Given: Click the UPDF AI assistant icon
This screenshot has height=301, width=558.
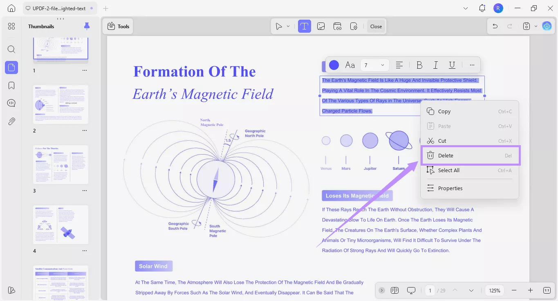Looking at the screenshot, I should coord(547,26).
